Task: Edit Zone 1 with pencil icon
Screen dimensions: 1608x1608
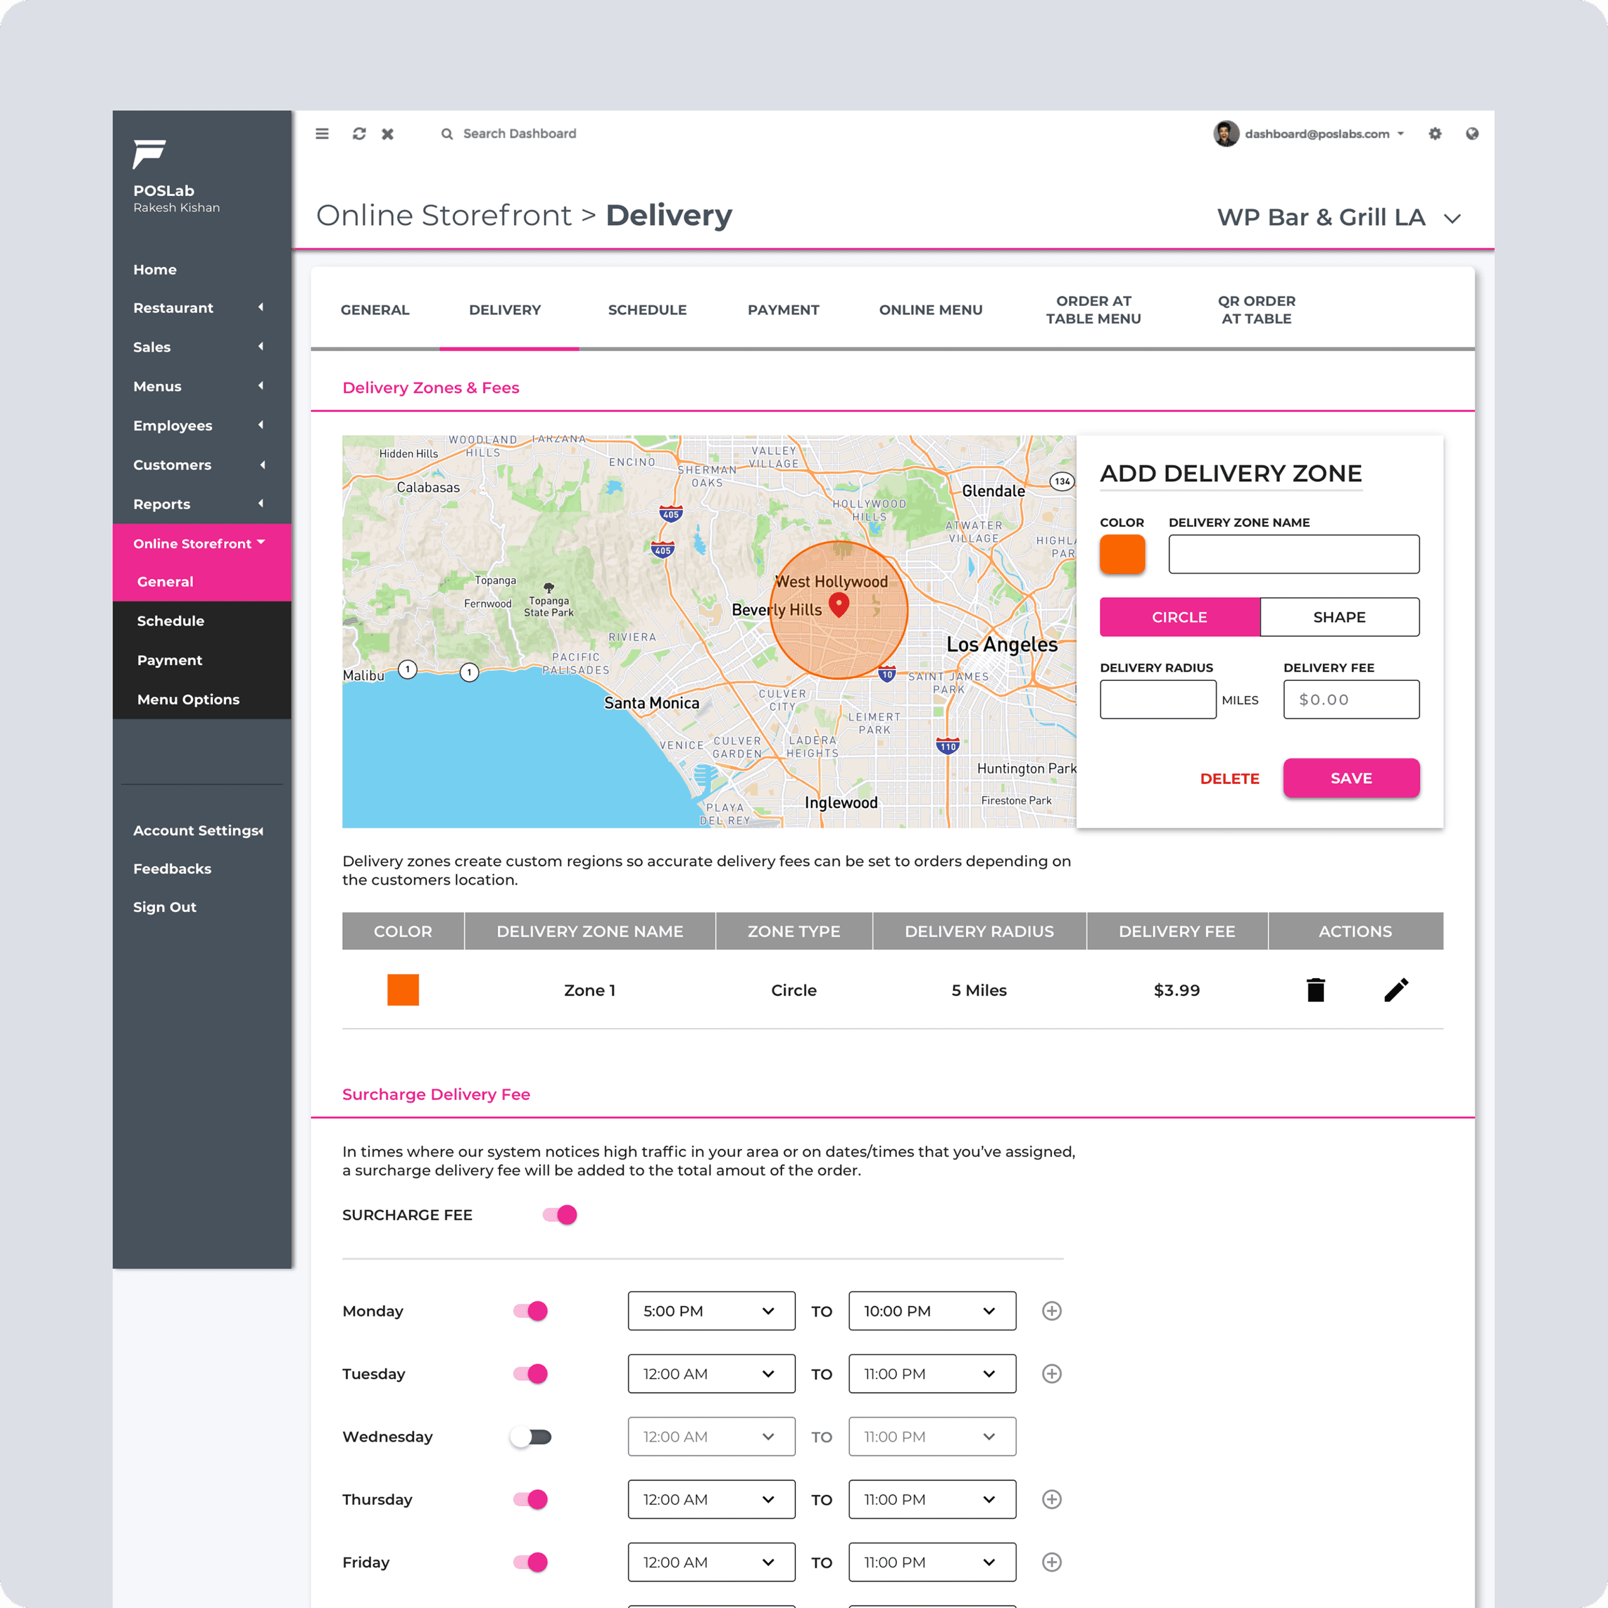Action: point(1396,989)
